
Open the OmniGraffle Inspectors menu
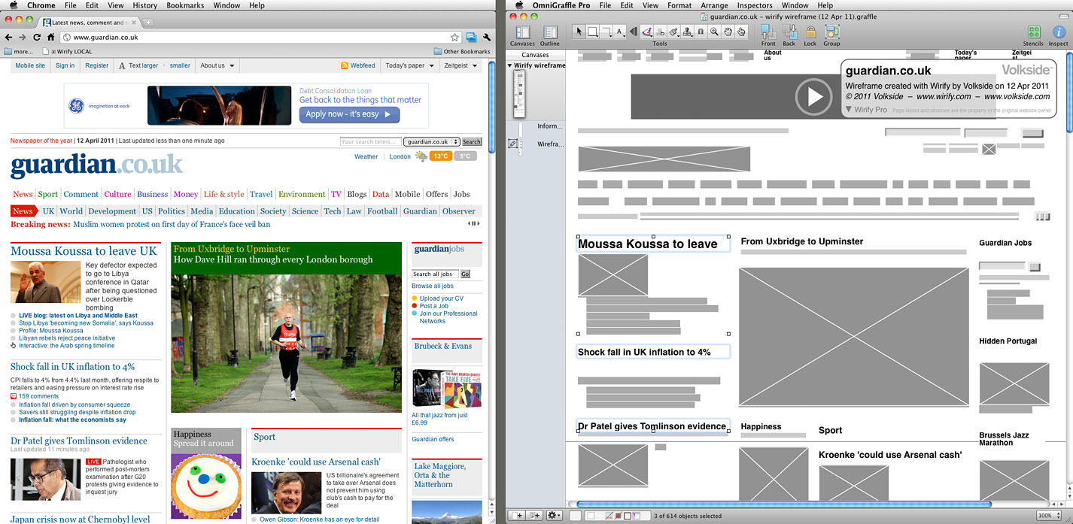coord(755,5)
